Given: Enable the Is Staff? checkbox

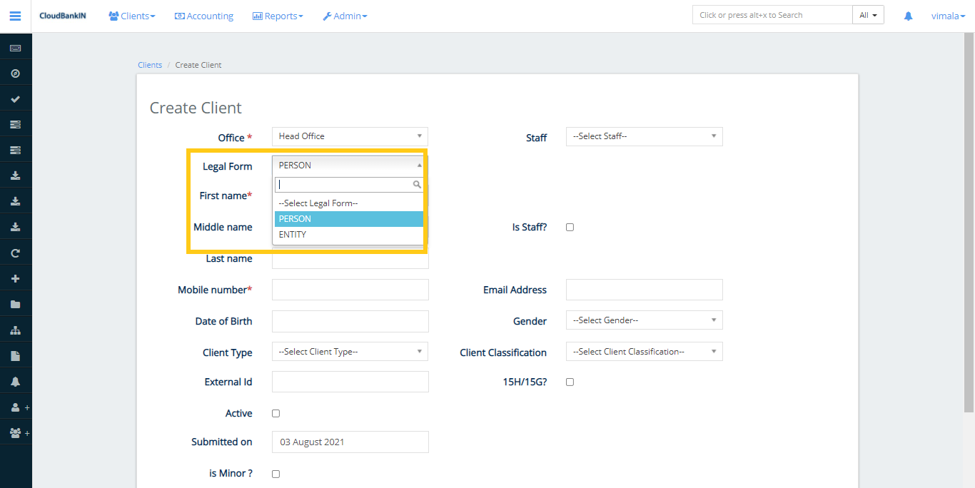Looking at the screenshot, I should (570, 227).
